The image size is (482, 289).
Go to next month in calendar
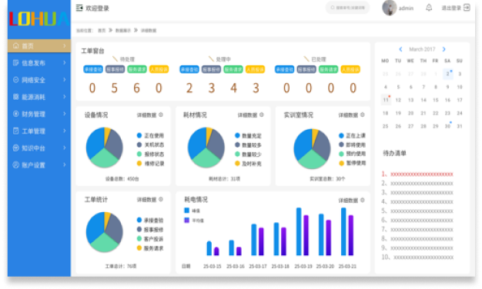point(444,49)
